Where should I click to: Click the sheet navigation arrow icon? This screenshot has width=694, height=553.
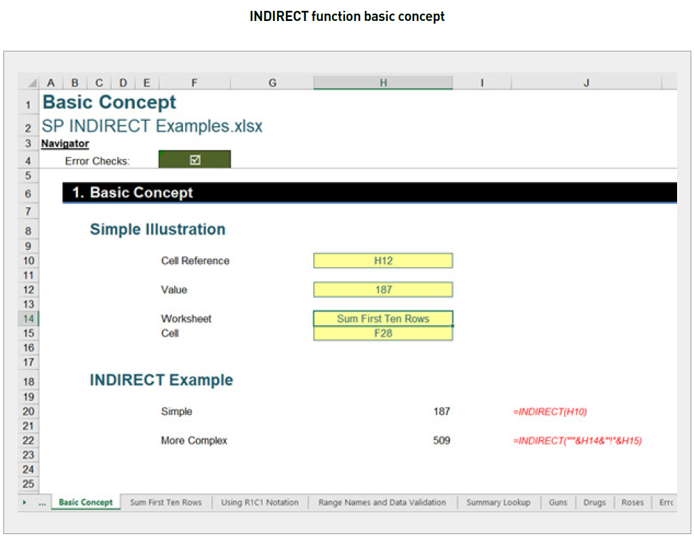click(x=24, y=502)
